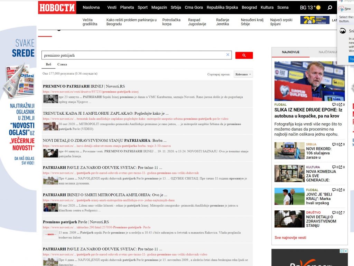Click the ad choices info icon
This screenshot has height=266, width=354.
pos(342,251)
